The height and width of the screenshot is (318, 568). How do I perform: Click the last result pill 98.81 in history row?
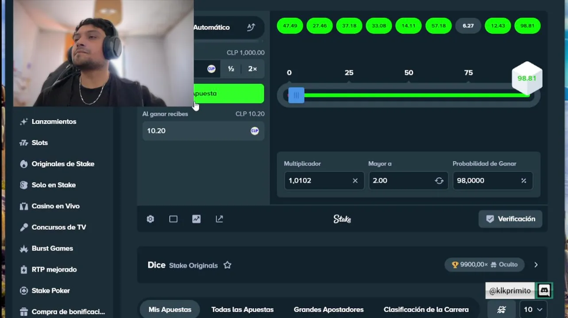pos(527,26)
